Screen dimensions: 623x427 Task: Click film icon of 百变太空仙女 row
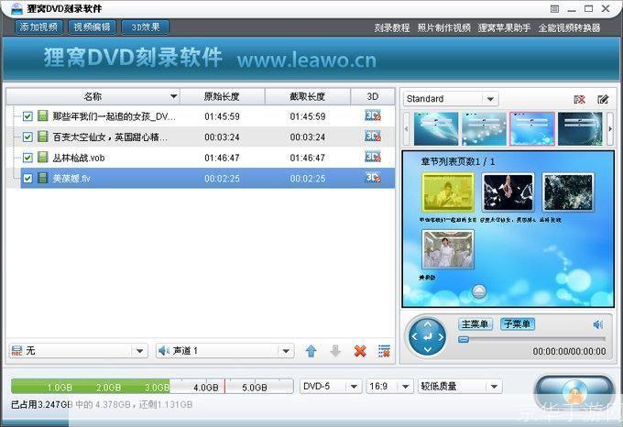tap(42, 137)
